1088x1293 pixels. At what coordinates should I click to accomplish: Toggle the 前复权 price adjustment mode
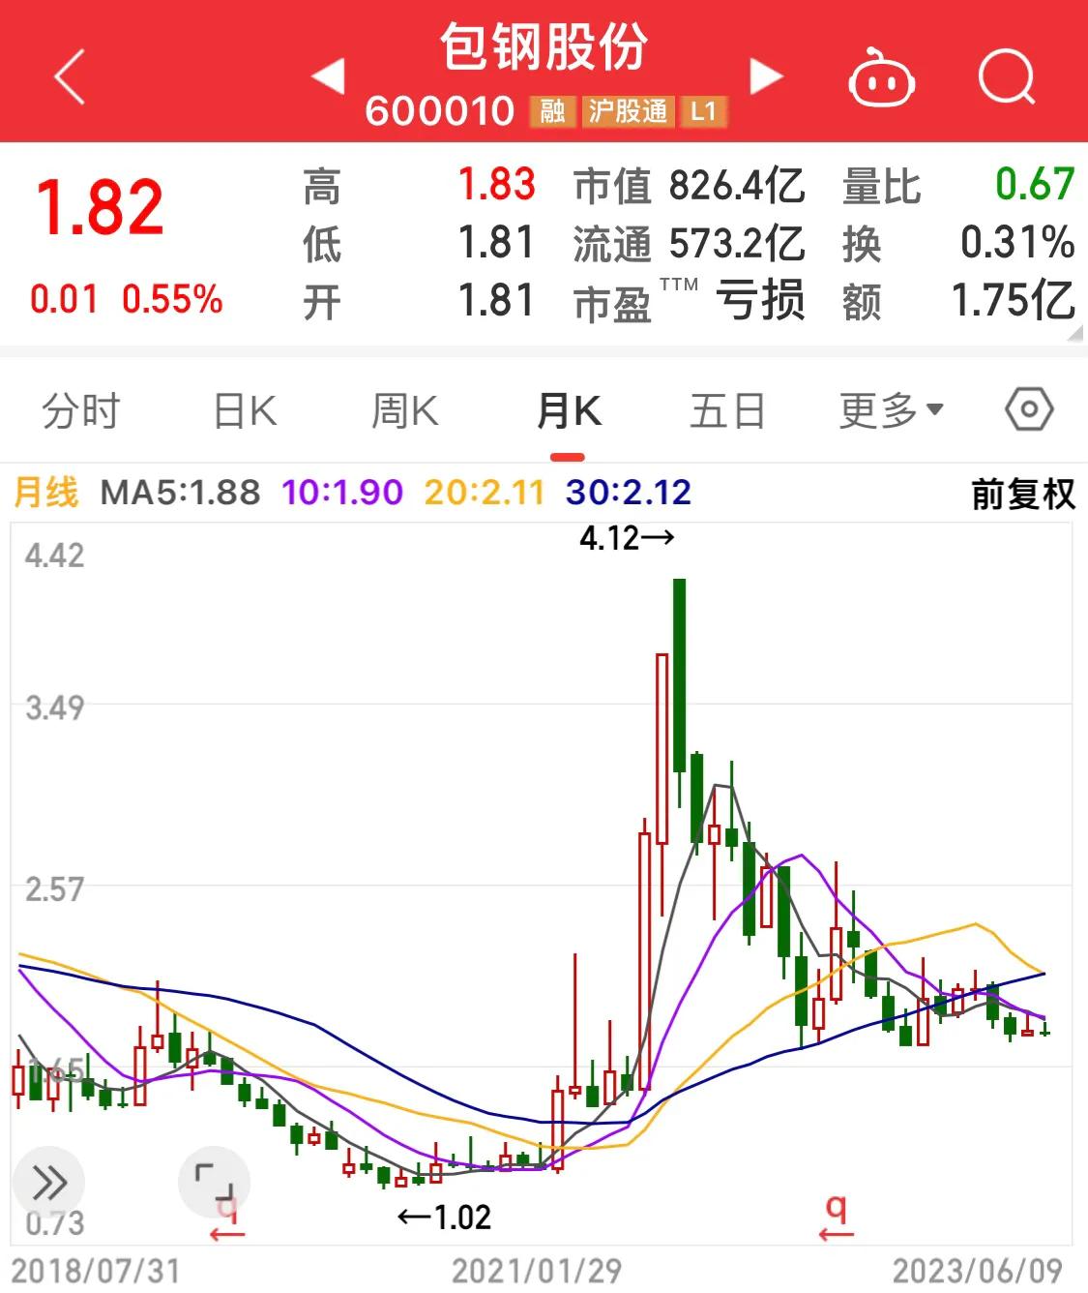click(x=1023, y=493)
